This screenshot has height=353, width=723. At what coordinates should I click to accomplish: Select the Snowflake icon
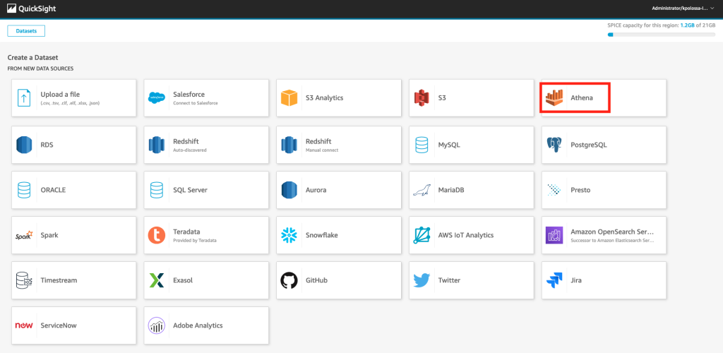point(289,235)
